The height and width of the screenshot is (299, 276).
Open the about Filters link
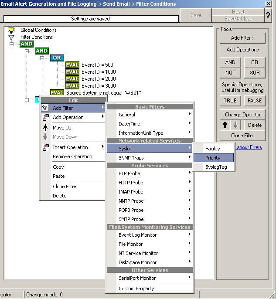pos(249,147)
